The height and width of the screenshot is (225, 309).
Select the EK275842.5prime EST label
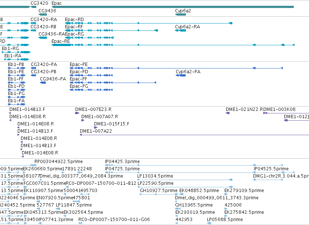click(x=244, y=212)
